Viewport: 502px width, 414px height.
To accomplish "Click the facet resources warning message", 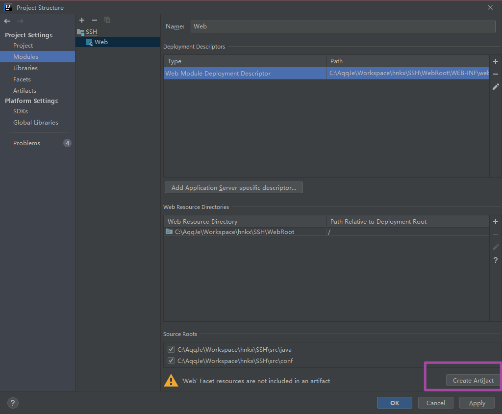I will tap(256, 381).
